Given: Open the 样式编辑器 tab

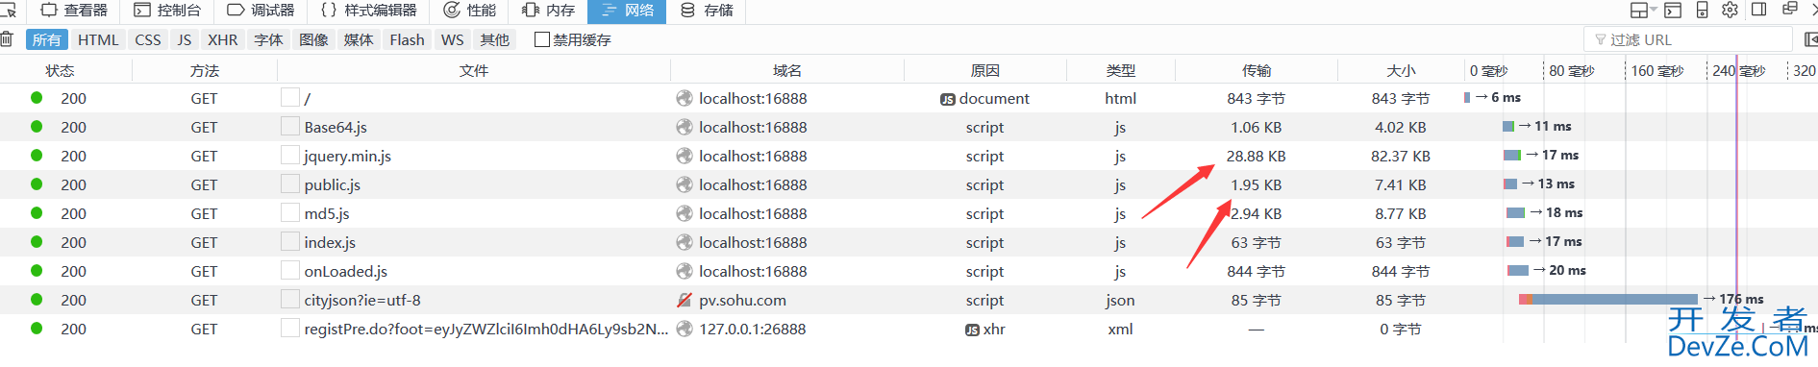Looking at the screenshot, I should pyautogui.click(x=368, y=11).
